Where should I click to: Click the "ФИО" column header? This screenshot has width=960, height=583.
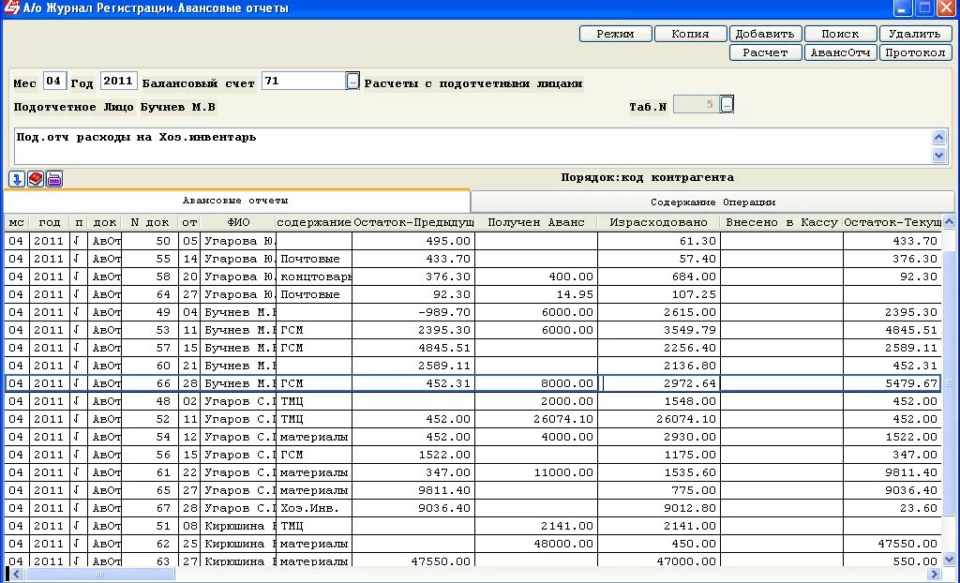(x=238, y=222)
